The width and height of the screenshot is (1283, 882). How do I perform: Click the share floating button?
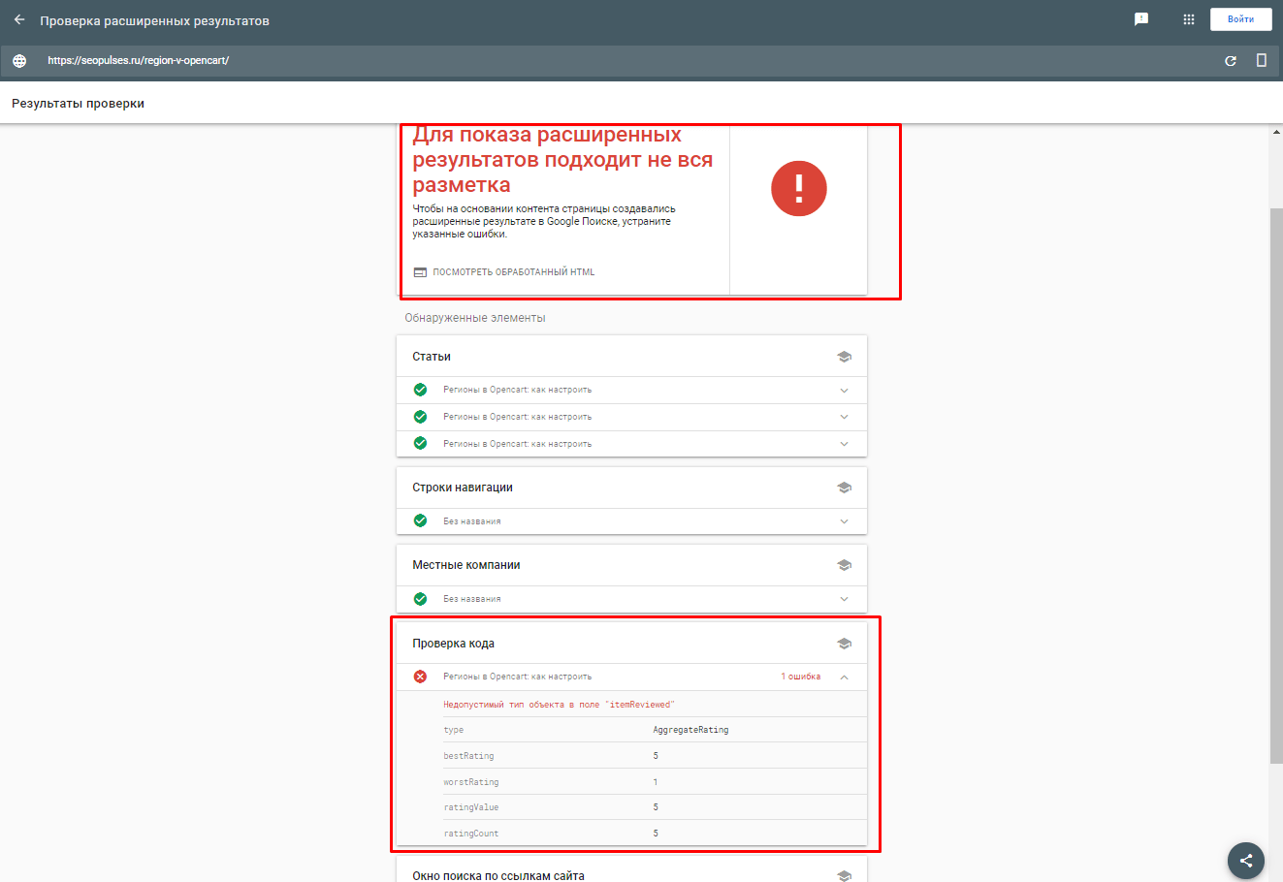[1246, 860]
